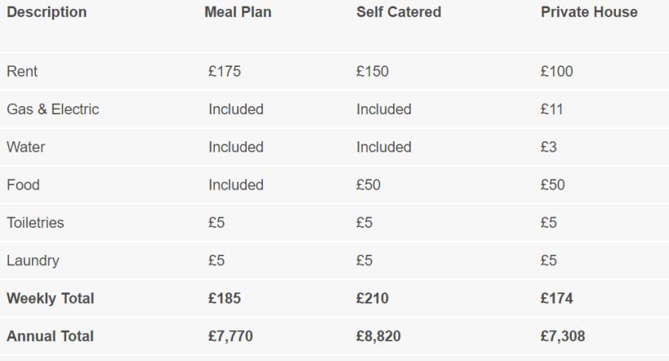Select the £7,770 annual total
The image size is (669, 361).
229,336
